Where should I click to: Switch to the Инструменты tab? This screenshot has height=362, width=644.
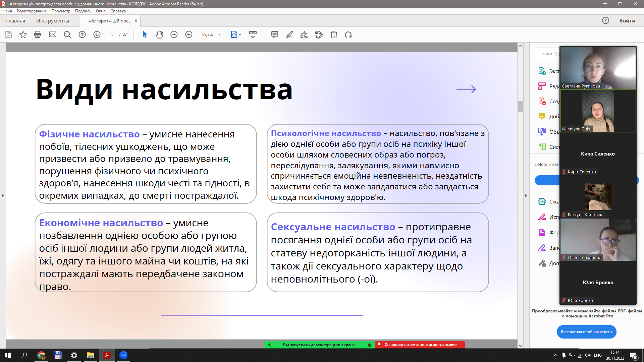[53, 21]
